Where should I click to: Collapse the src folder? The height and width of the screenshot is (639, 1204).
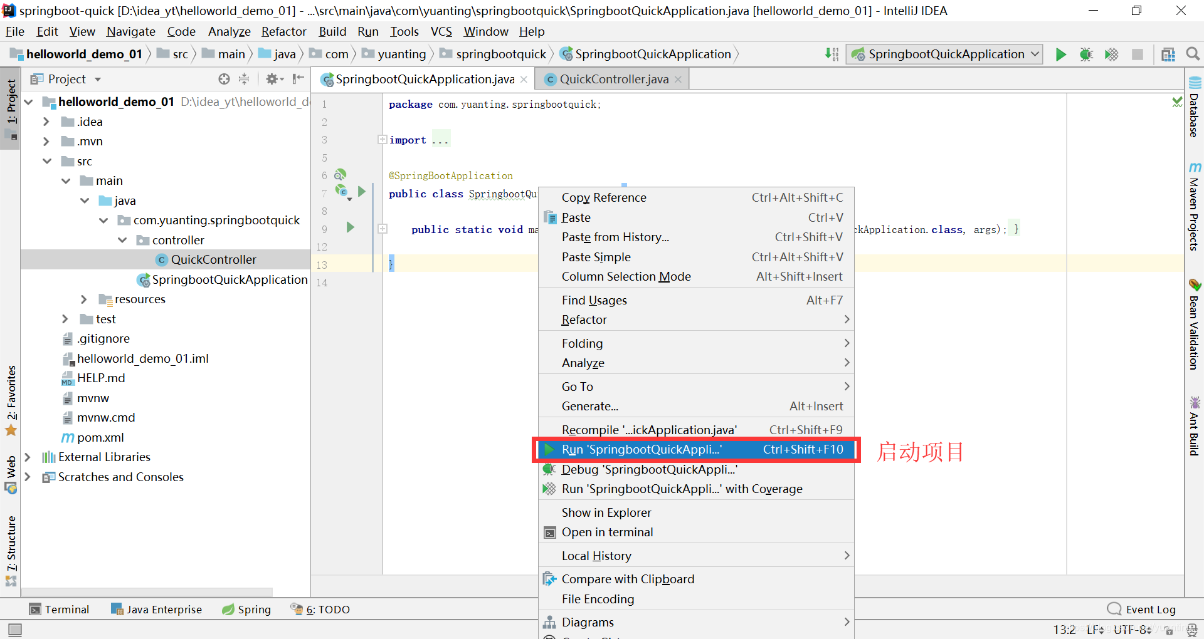[x=46, y=161]
